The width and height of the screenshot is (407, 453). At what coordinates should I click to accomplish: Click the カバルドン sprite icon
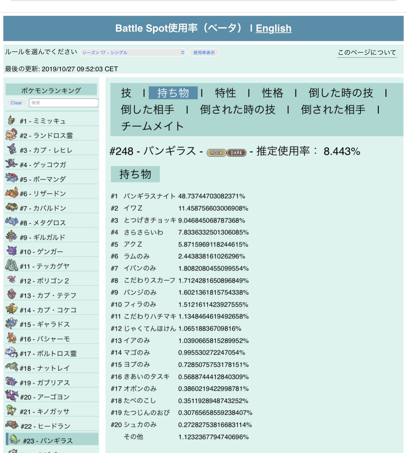tap(11, 207)
